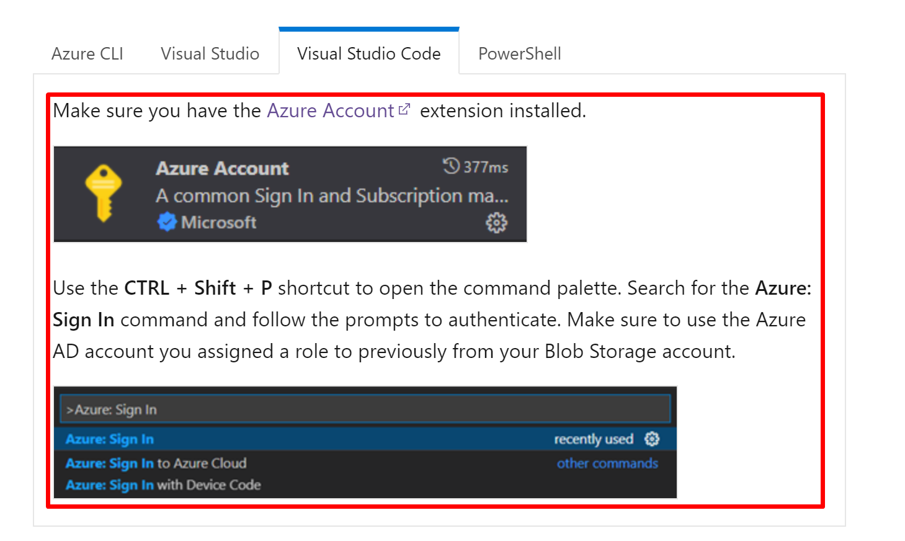Click the key icon in the extension card
Viewport: 905px width, 541px height.
pyautogui.click(x=103, y=193)
